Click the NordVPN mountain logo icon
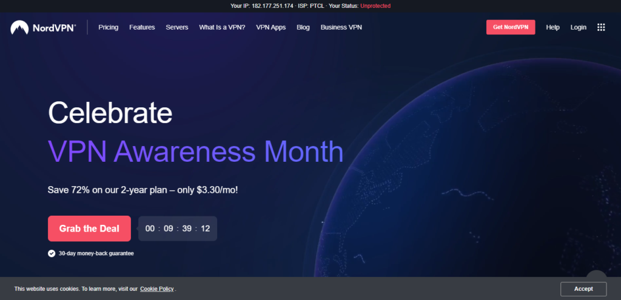621x300 pixels. tap(19, 27)
